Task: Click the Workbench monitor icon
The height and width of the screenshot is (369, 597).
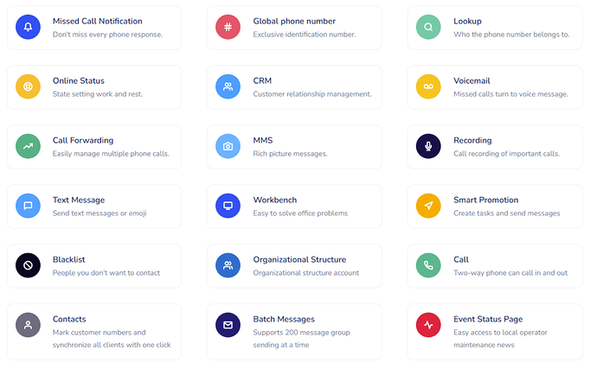Action: [228, 206]
